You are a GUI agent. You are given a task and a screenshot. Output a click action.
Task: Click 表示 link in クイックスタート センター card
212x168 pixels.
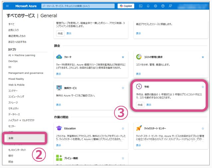point(139,145)
